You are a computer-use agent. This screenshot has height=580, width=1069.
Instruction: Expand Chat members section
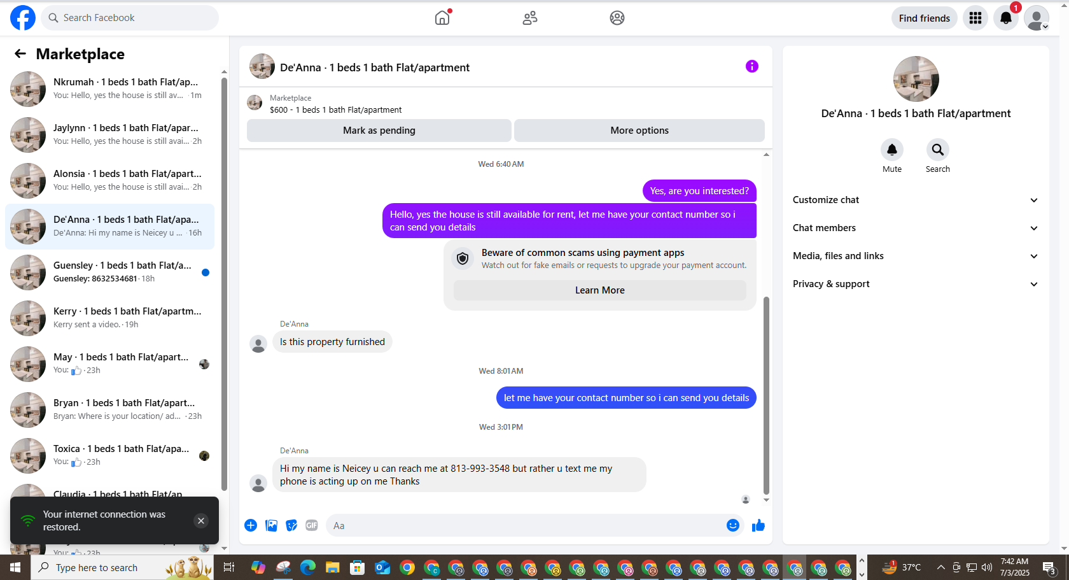tap(916, 228)
